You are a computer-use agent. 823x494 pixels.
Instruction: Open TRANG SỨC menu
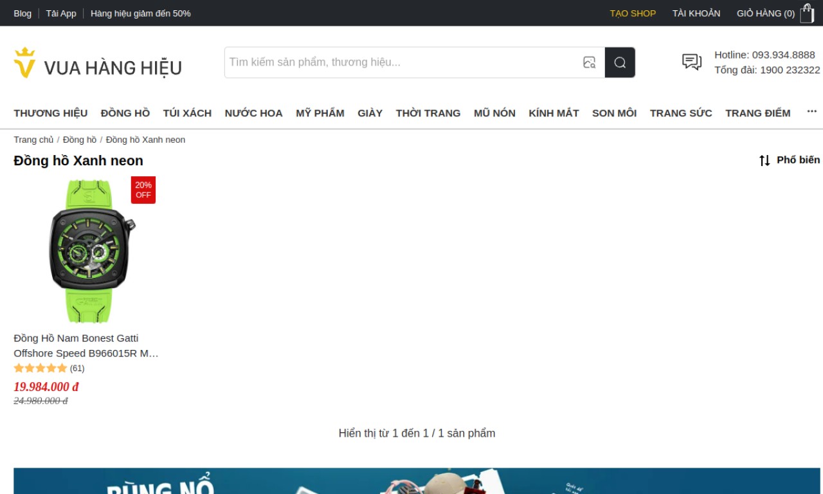click(681, 113)
